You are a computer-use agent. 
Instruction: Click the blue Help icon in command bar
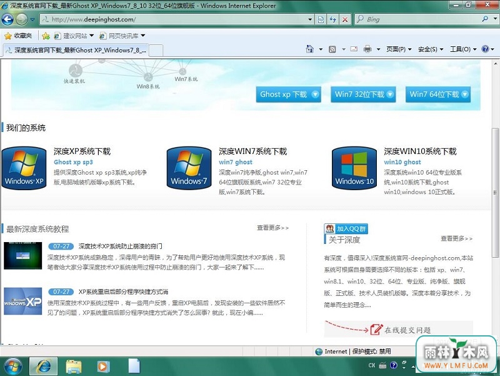coord(486,49)
